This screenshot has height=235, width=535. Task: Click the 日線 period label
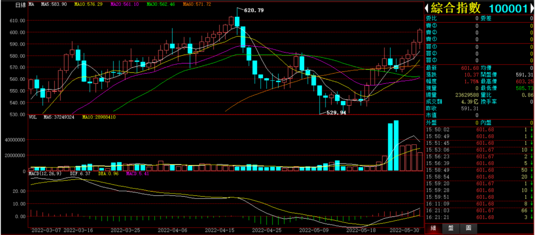click(x=21, y=5)
